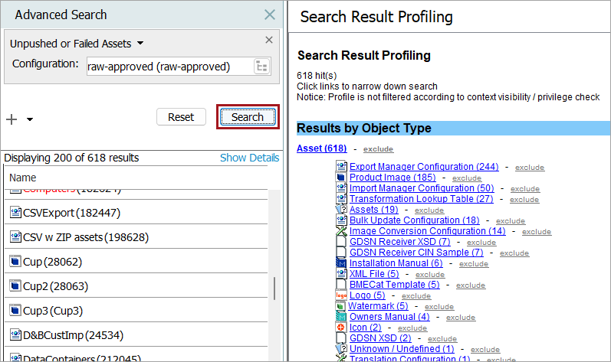611x362 pixels.
Task: Open Unpushed or Failed Assets dropdown
Action: 140,44
